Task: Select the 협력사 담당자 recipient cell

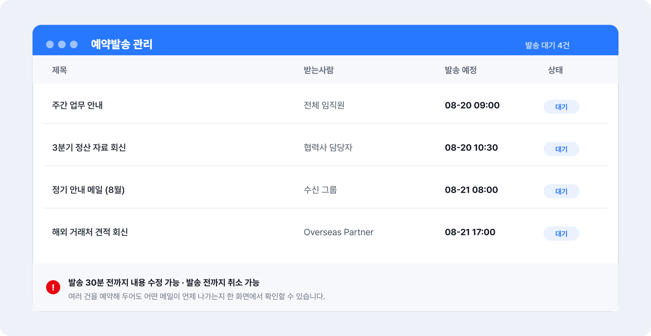Action: click(328, 147)
